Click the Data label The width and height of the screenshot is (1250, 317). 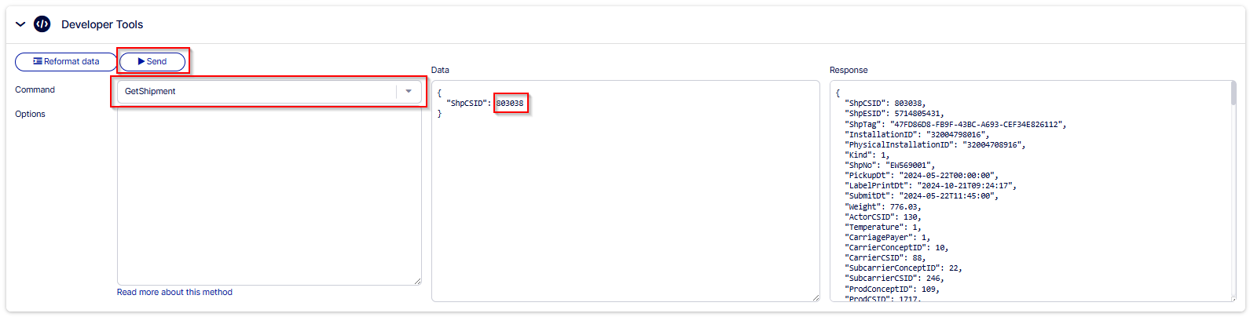tap(440, 70)
